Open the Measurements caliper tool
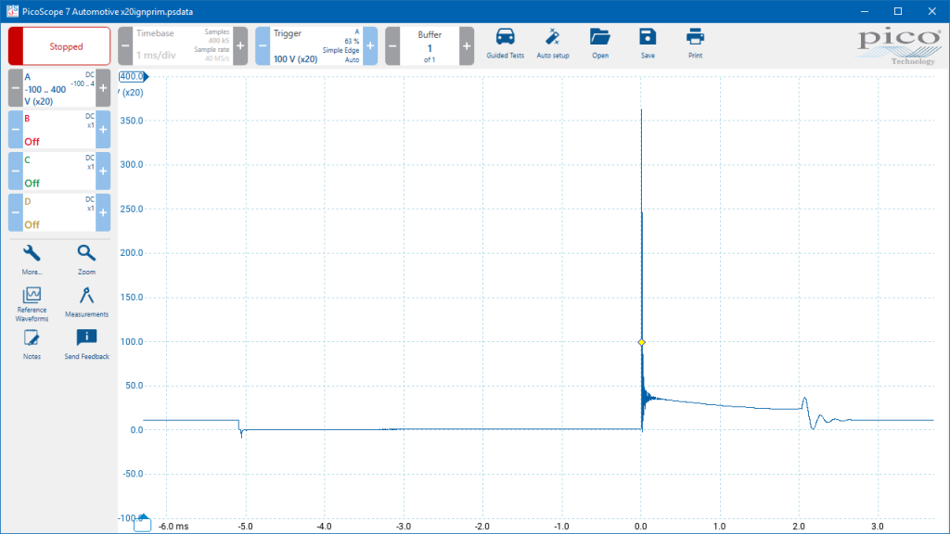The height and width of the screenshot is (534, 950). pos(86,302)
